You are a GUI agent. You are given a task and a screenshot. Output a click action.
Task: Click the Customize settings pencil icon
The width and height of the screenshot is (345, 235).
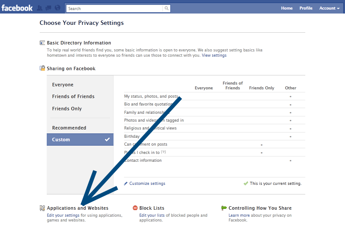(126, 184)
